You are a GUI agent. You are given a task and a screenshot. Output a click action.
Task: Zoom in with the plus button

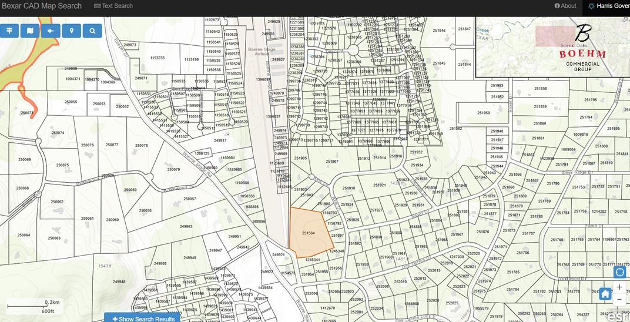(x=619, y=287)
